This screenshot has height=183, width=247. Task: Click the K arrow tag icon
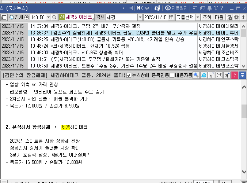coord(157,8)
